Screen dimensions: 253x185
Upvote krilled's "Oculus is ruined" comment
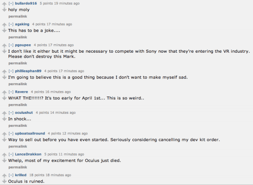tap(4, 175)
